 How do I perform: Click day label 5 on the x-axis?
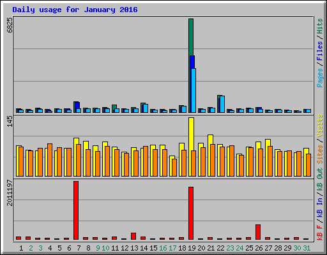[x=59, y=248]
